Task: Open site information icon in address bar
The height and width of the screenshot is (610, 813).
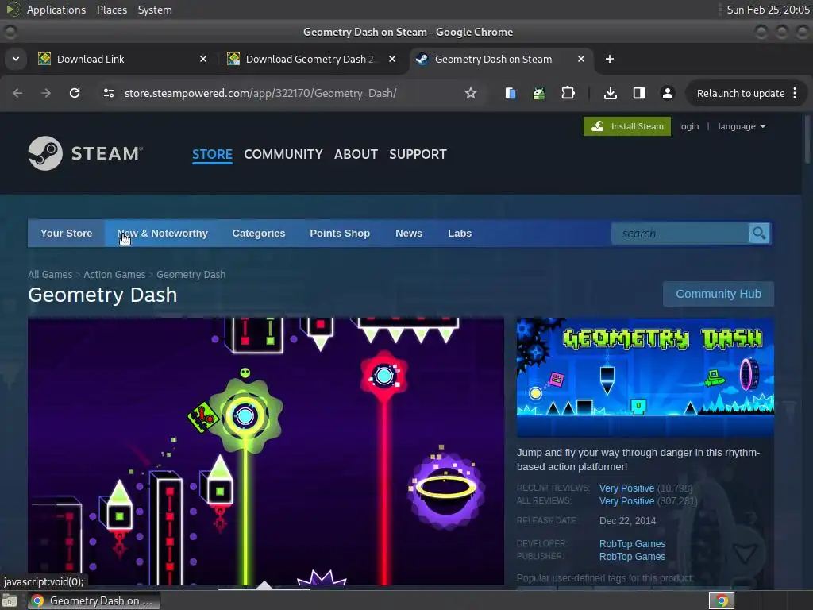Action: coord(109,93)
